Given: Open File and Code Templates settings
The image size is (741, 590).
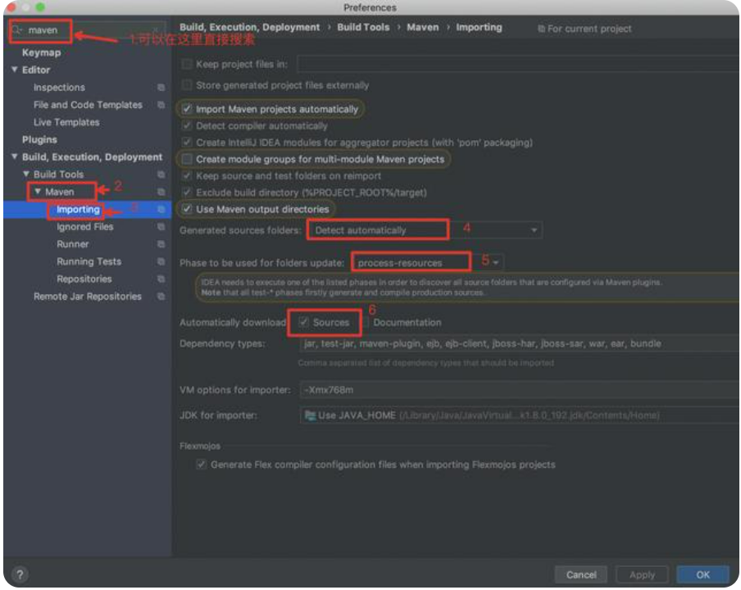Looking at the screenshot, I should point(88,105).
